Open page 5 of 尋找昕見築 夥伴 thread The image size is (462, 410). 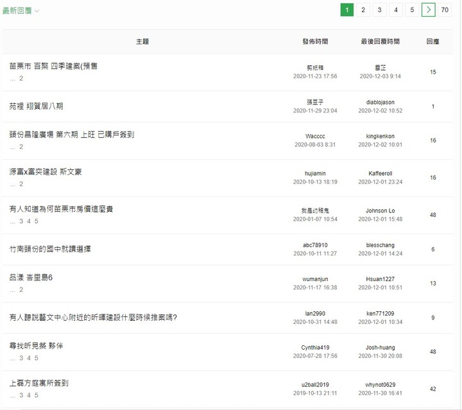click(x=36, y=358)
